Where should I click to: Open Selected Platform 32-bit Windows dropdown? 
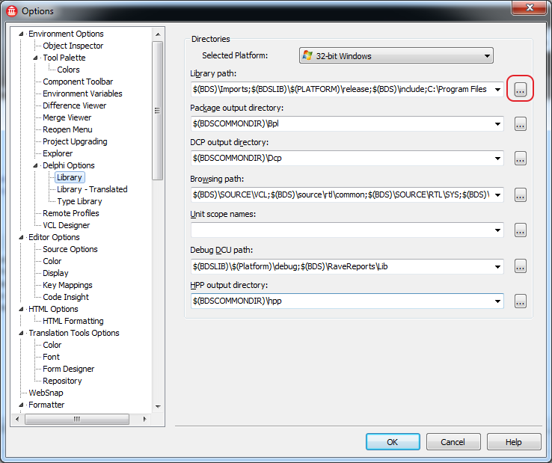(x=396, y=55)
